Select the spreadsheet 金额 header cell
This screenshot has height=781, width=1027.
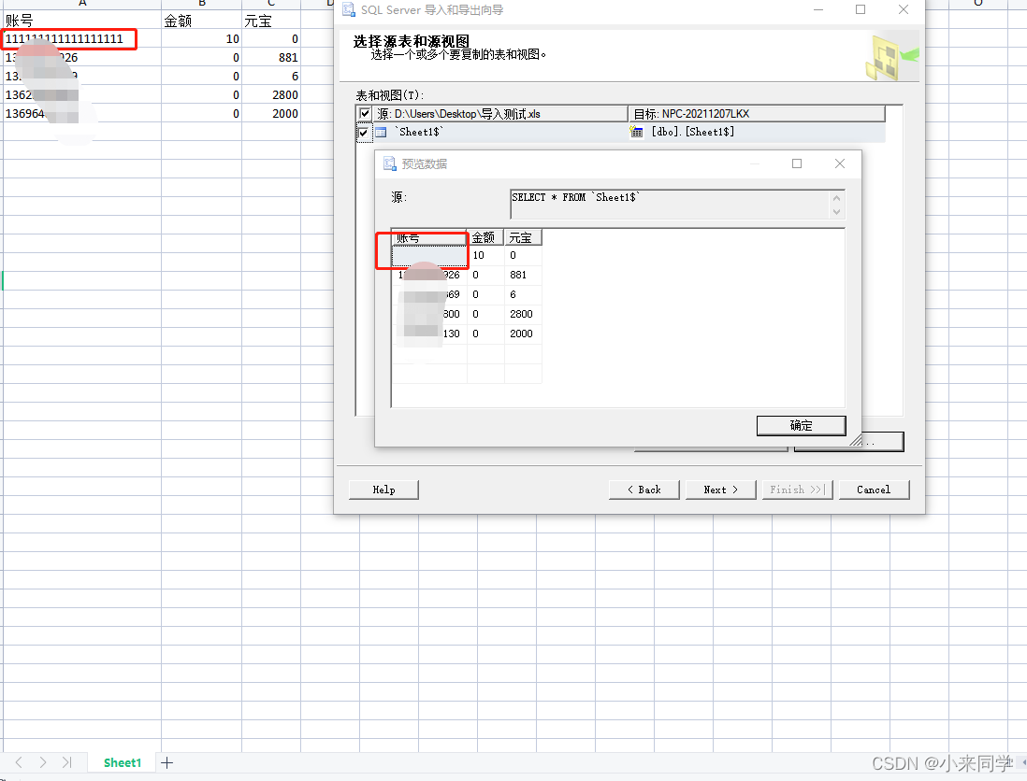[x=202, y=21]
